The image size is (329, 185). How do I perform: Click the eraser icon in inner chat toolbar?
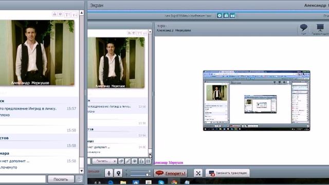pyautogui.click(x=121, y=161)
